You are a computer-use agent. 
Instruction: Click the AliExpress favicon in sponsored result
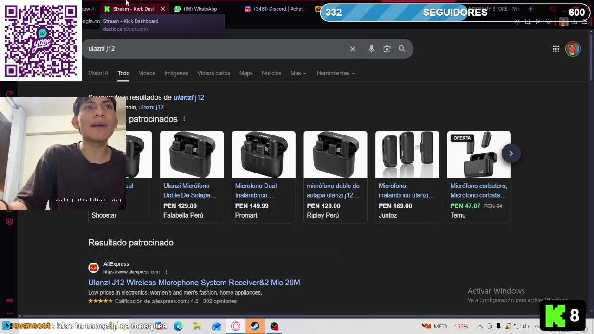(94, 268)
